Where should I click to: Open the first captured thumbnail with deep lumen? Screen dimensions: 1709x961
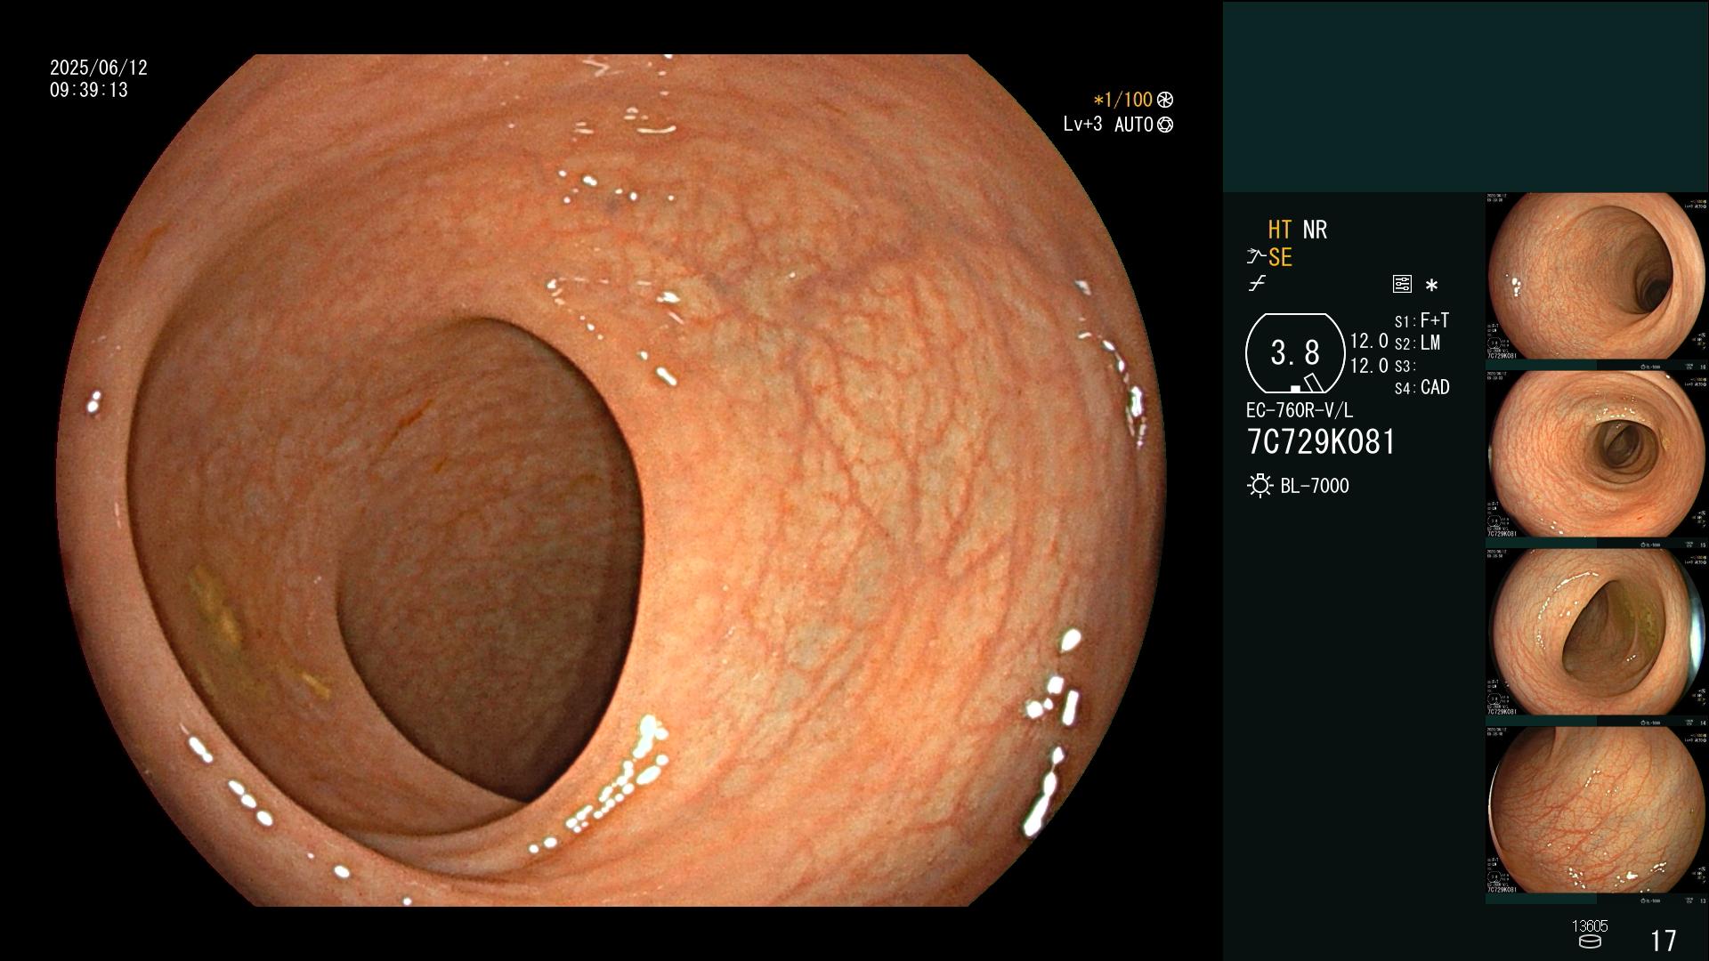click(x=1597, y=277)
